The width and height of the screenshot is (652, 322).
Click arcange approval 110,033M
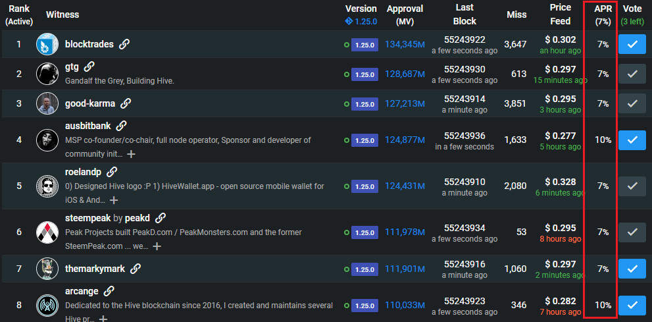pos(405,306)
